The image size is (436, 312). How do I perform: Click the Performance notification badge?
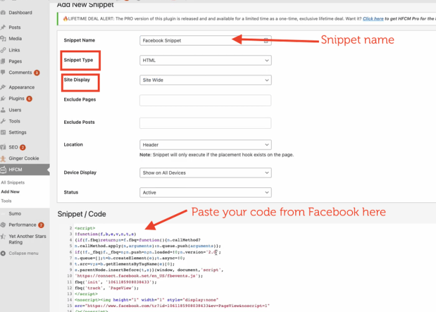coord(41,225)
